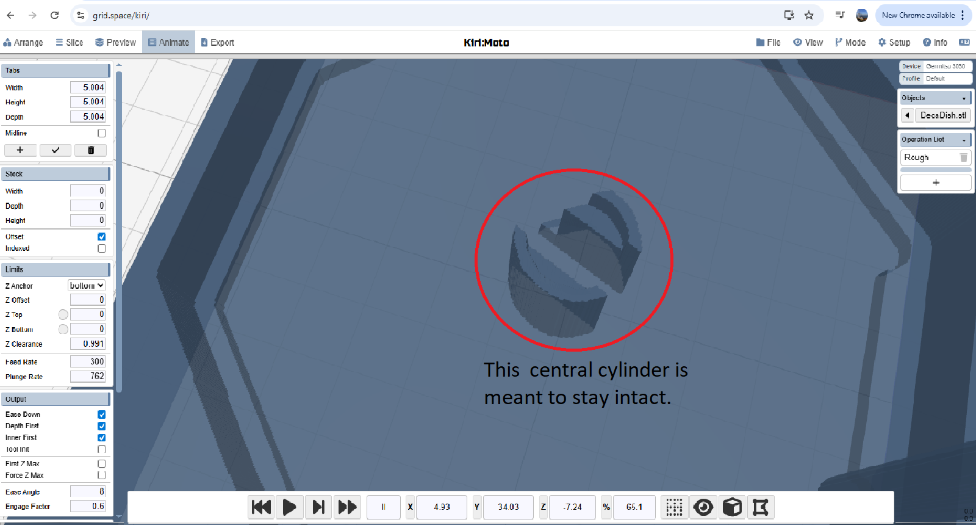The height and width of the screenshot is (525, 976).
Task: Click the dotted grid icon
Action: tap(674, 507)
